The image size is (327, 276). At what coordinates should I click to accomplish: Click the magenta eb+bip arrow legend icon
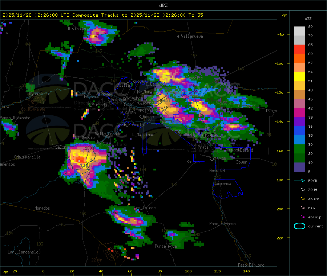tap(299, 217)
